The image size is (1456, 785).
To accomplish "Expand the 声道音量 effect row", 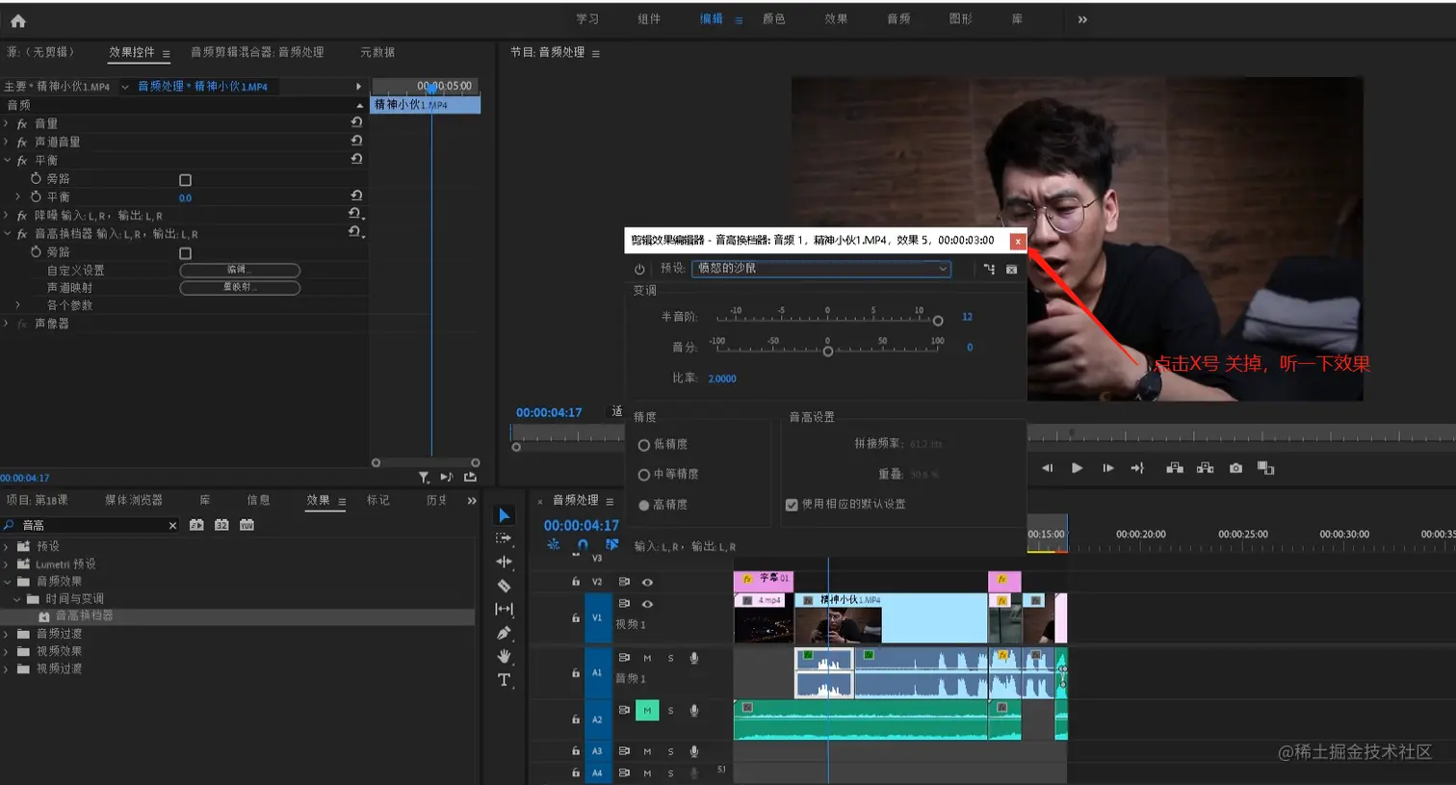I will (x=7, y=142).
